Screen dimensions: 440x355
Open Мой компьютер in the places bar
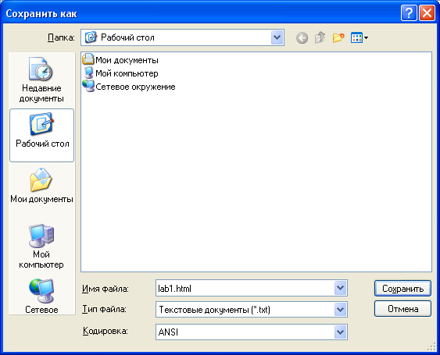[41, 247]
